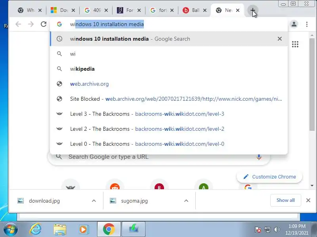Click the Google G icon in address bar

59,24
